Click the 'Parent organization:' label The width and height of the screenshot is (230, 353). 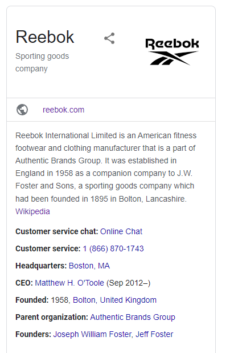click(x=52, y=317)
